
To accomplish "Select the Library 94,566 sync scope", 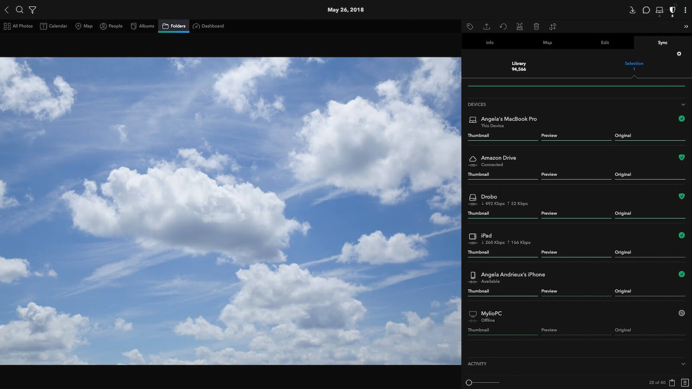I will click(519, 66).
